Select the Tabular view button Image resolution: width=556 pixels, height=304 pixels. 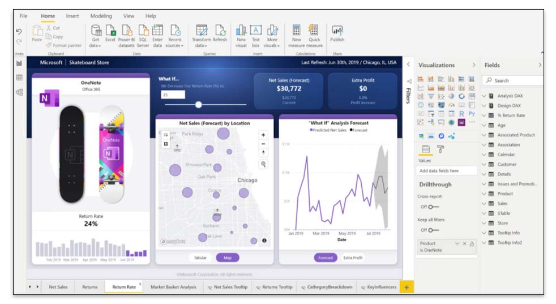pyautogui.click(x=200, y=258)
